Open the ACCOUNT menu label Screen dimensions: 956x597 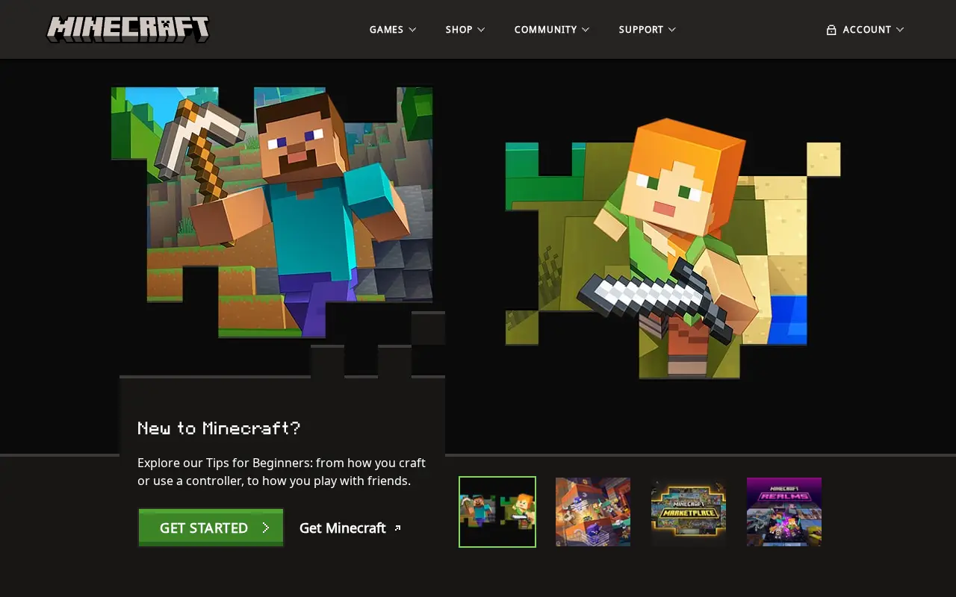coord(866,30)
